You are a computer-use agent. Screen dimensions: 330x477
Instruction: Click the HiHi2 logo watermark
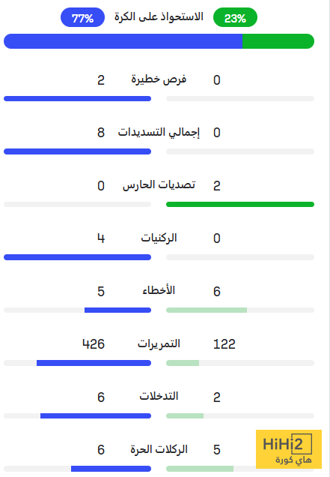coord(289,449)
